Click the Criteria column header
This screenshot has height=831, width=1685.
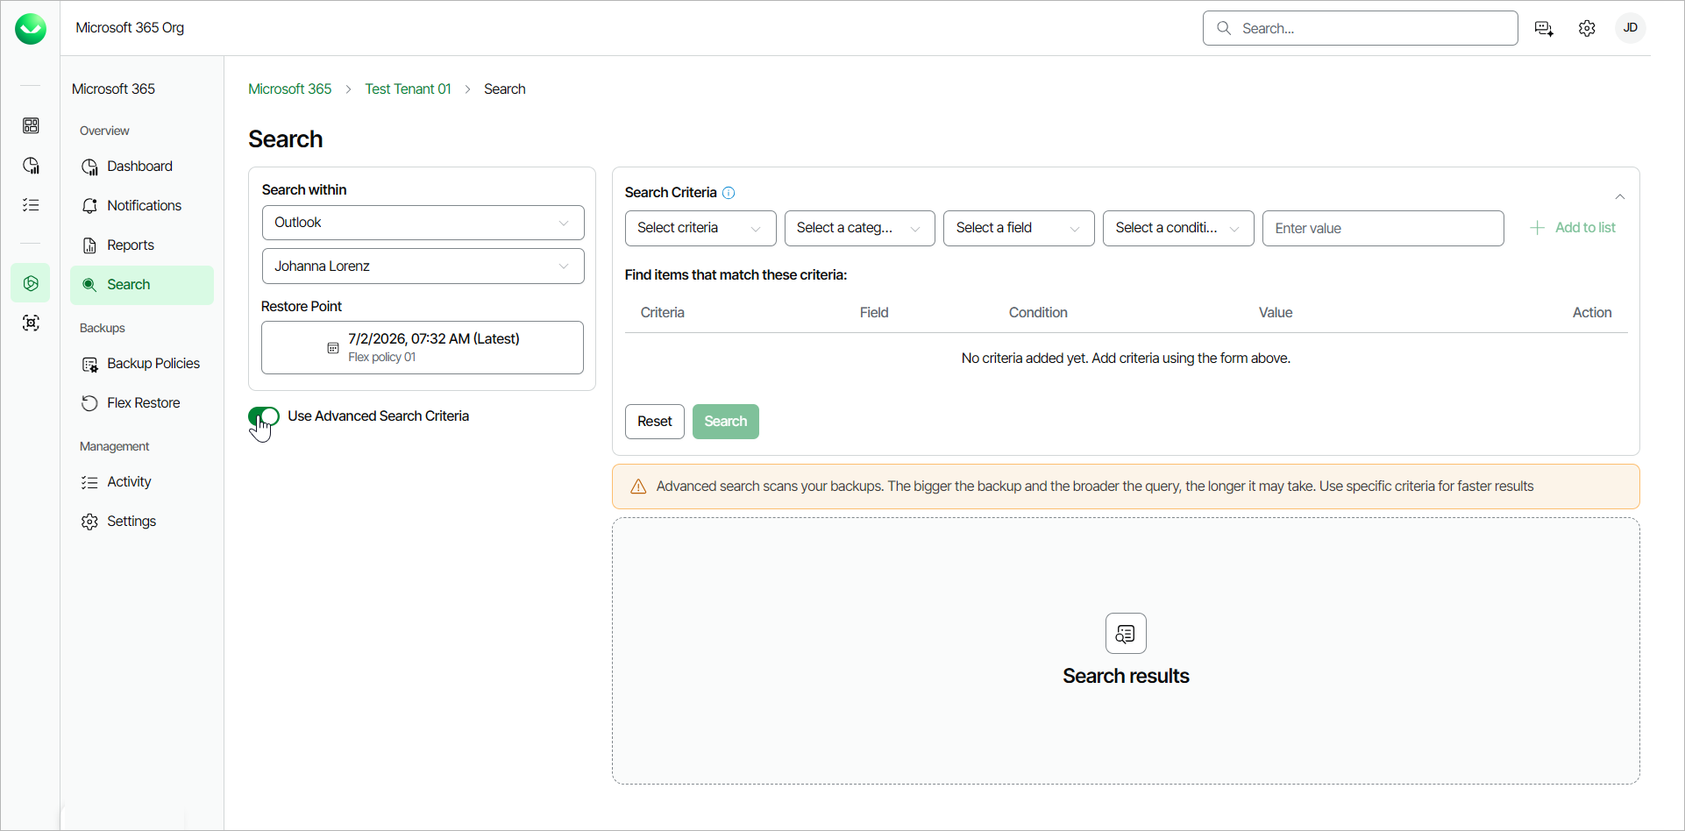click(663, 313)
